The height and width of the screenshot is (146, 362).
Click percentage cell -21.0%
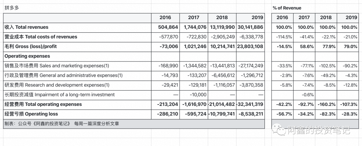(351, 37)
